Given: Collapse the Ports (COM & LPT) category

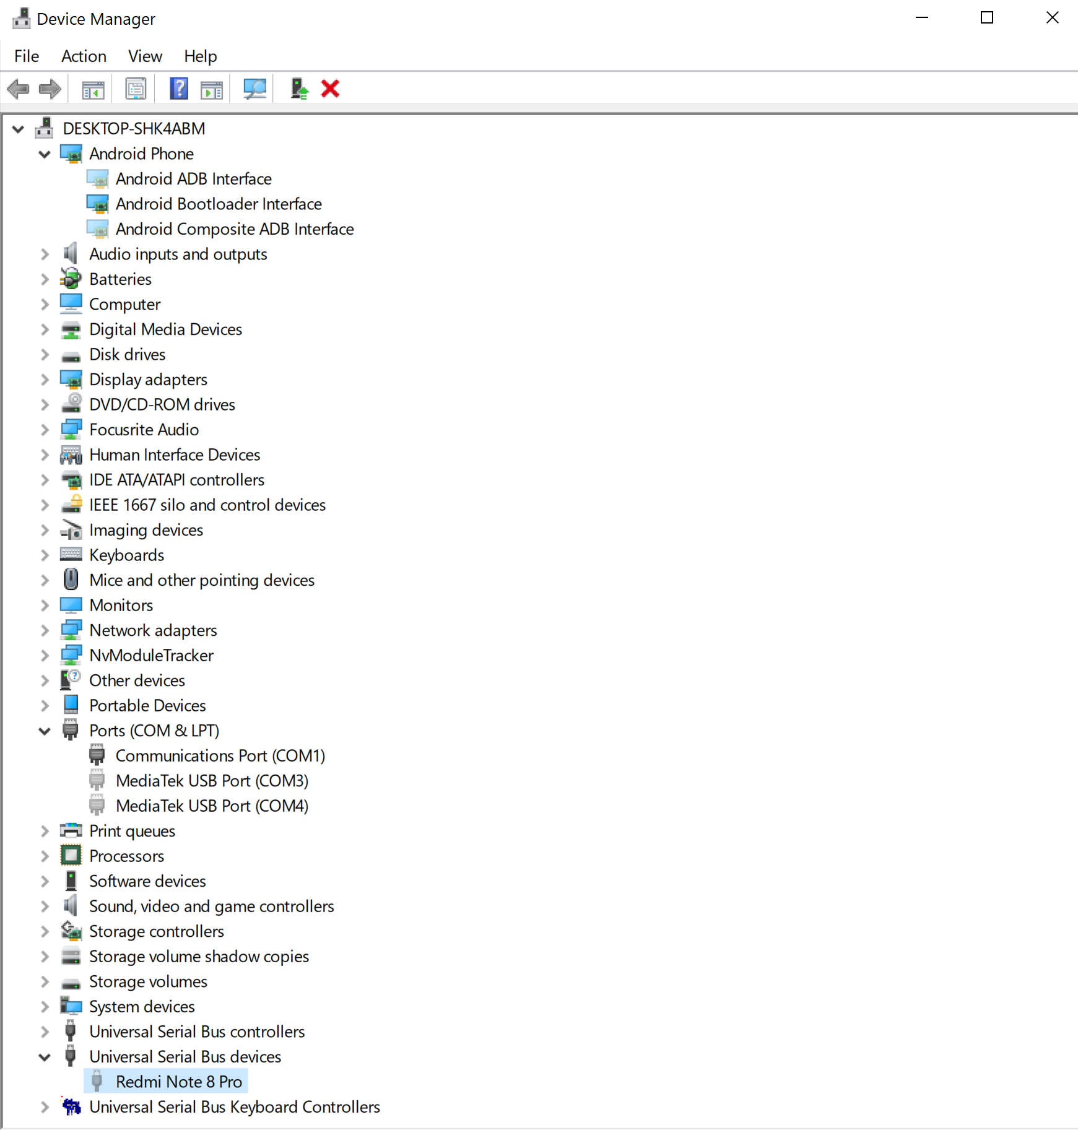Looking at the screenshot, I should tap(45, 731).
